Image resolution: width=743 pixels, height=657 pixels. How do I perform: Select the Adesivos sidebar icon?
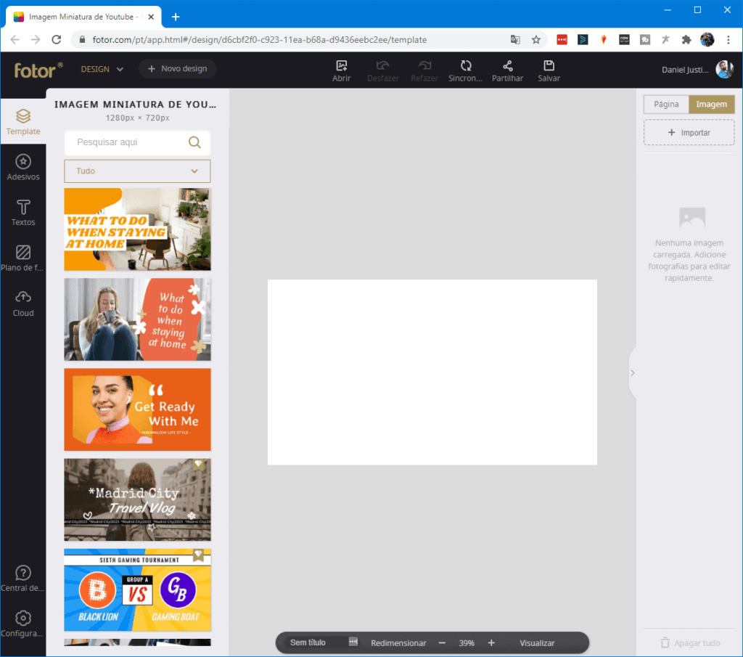click(23, 167)
